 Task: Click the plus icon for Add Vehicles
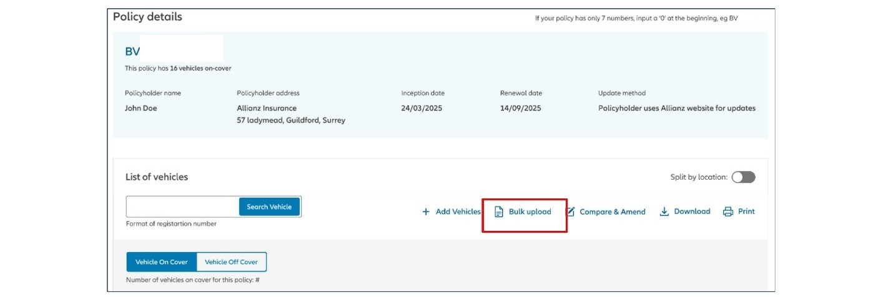coord(426,212)
